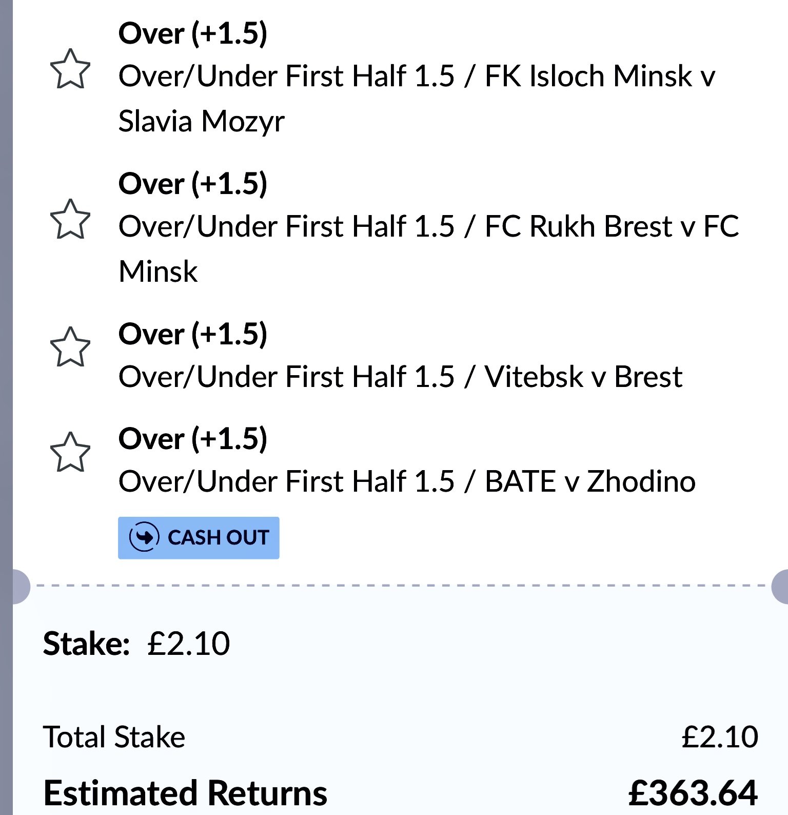Mark BATE v Zhodino selection as favourite
This screenshot has width=788, height=815.
pos(70,452)
